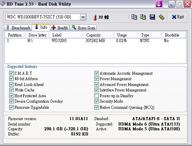Click the copy text to clipboard icon
Image resolution: width=192 pixels, height=146 pixels.
pos(134,17)
